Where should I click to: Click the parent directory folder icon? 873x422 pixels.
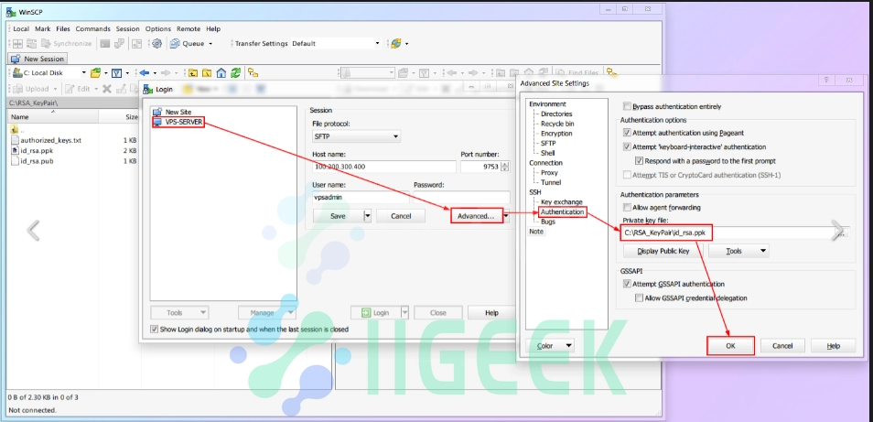click(194, 73)
